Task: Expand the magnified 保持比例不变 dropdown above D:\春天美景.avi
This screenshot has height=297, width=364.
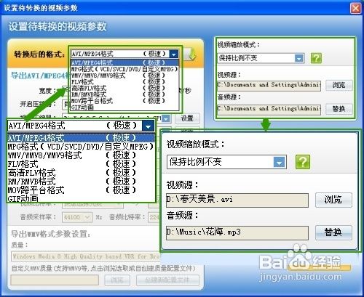Action: coord(280,162)
